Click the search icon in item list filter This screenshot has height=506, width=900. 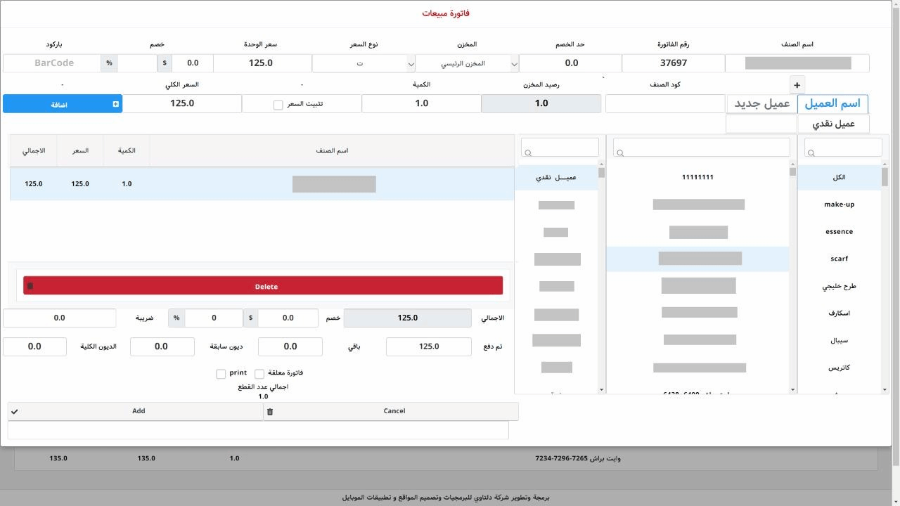click(x=620, y=153)
